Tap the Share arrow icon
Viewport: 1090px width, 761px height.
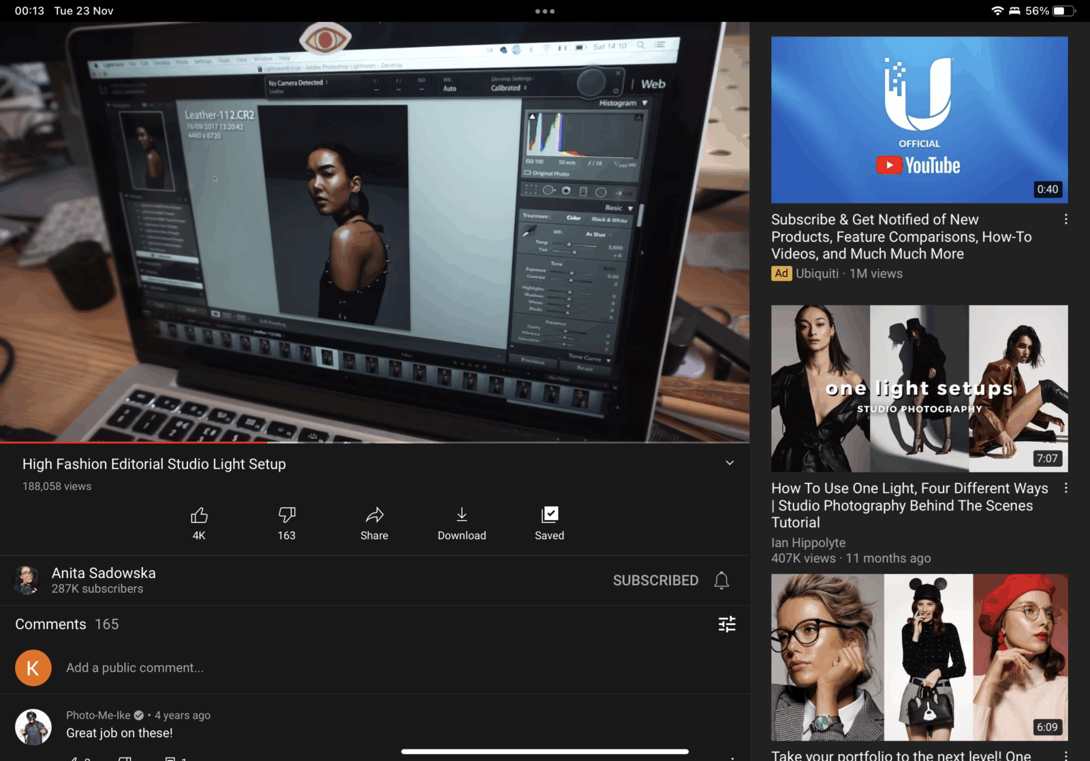(x=374, y=515)
